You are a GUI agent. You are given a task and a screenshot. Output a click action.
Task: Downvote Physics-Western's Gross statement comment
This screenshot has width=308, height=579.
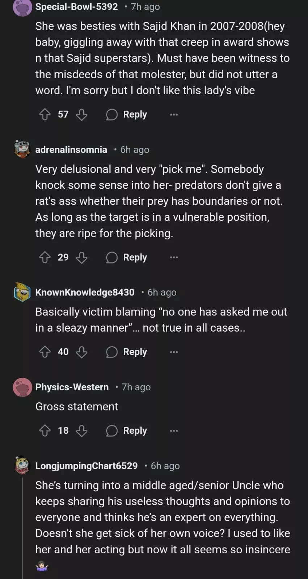click(x=82, y=431)
